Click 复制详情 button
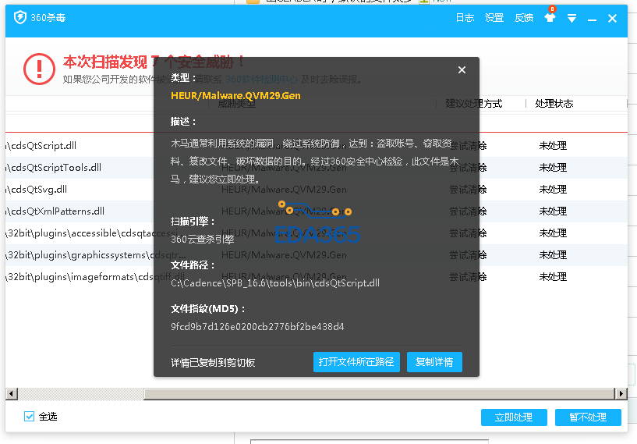Viewport: 637px width, 444px height. (434, 362)
